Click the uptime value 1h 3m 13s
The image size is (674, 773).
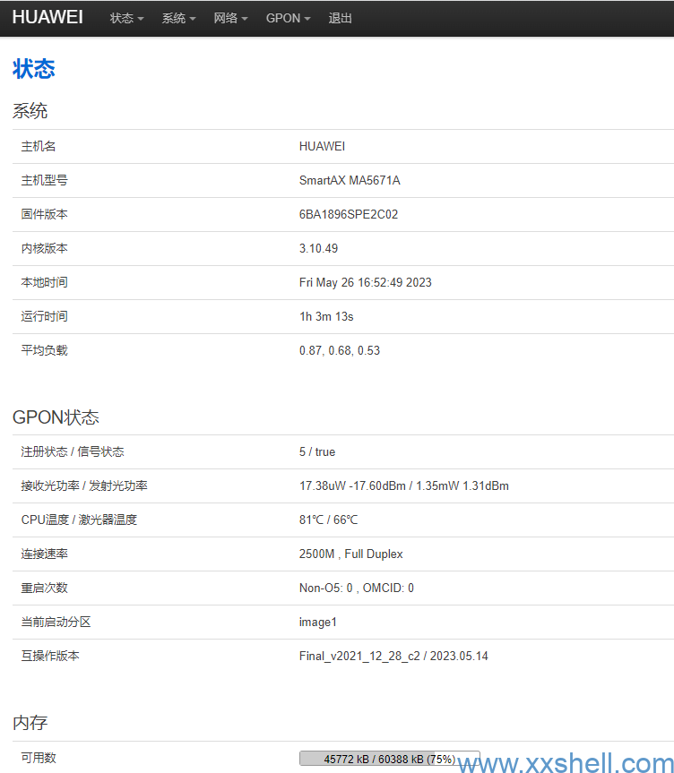click(326, 316)
